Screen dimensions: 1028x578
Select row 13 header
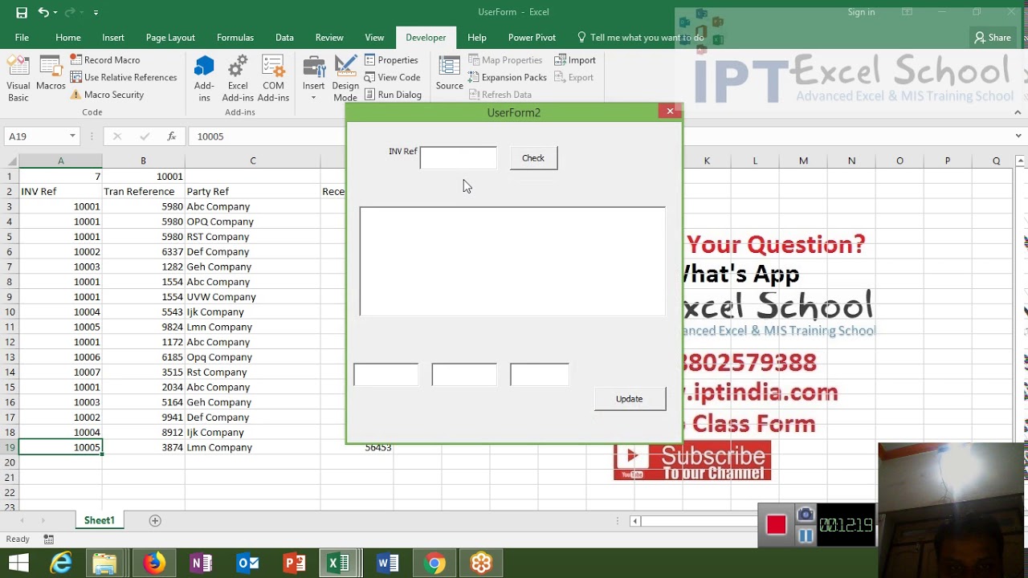10,357
